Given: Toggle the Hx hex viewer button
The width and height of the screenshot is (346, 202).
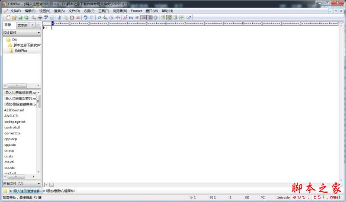Looking at the screenshot, I should coord(131,17).
